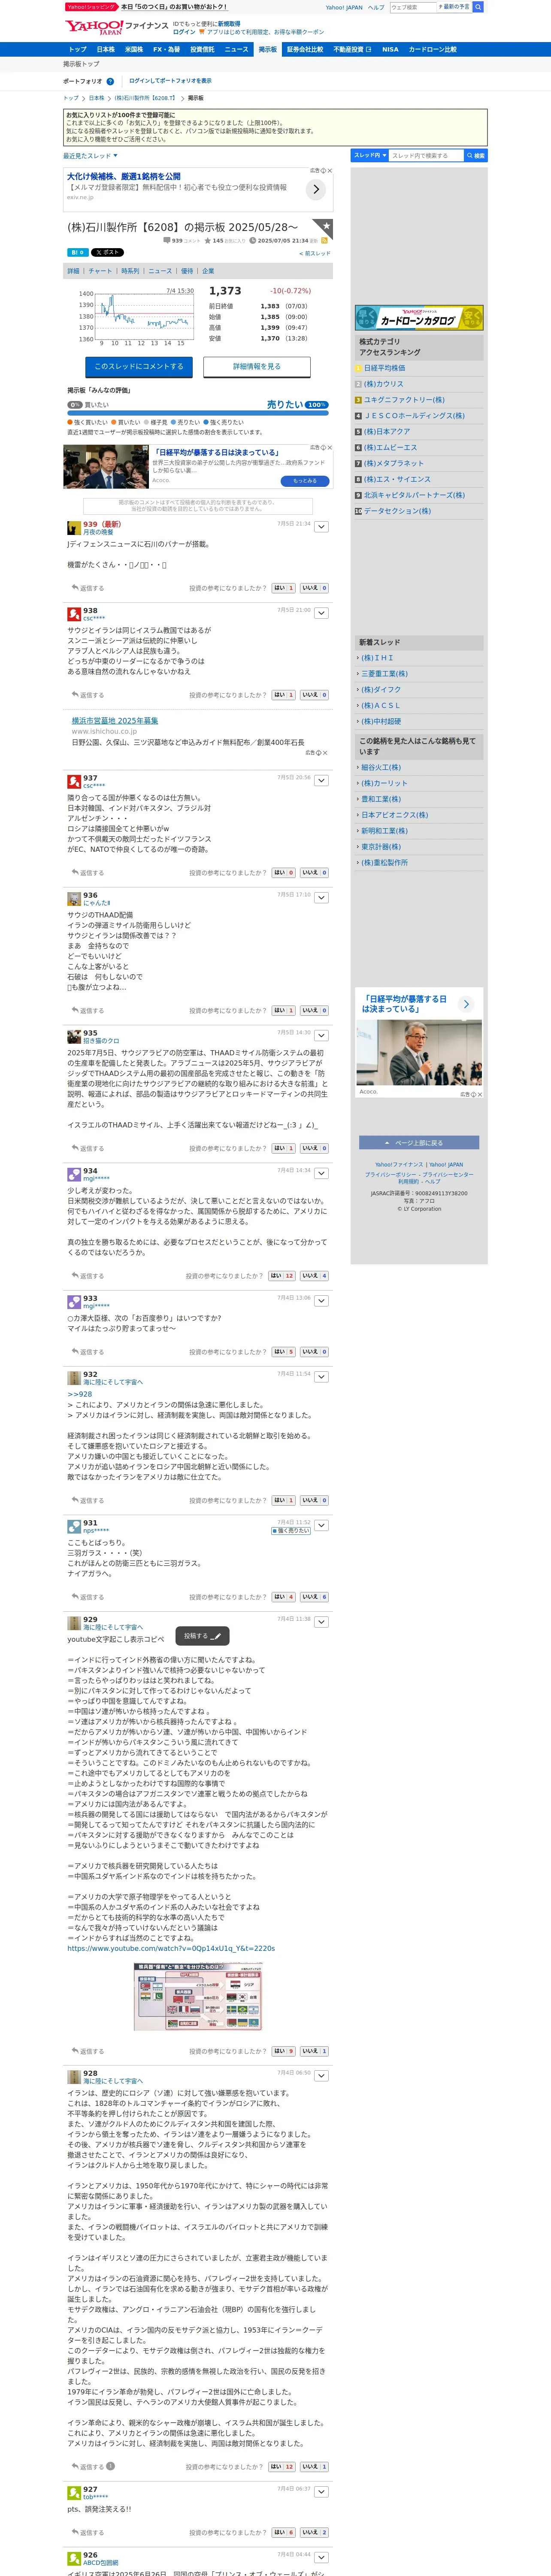
Task: Click the もっとみる ad button
Action: pos(305,481)
